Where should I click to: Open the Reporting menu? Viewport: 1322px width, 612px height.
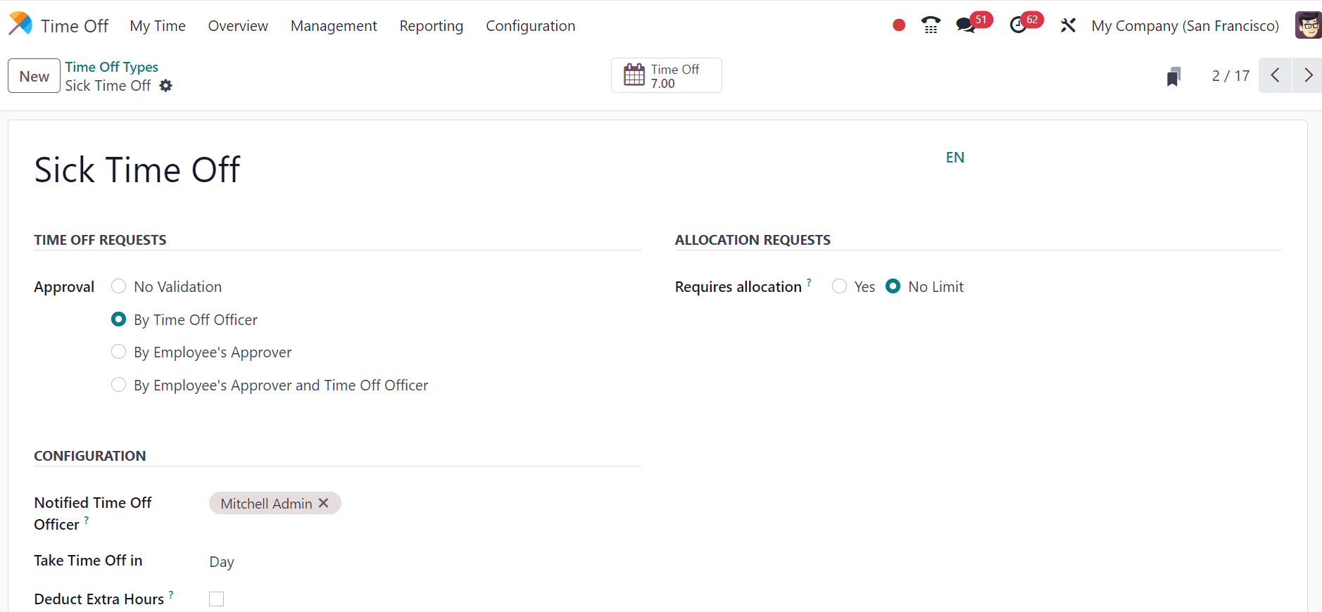coord(431,26)
